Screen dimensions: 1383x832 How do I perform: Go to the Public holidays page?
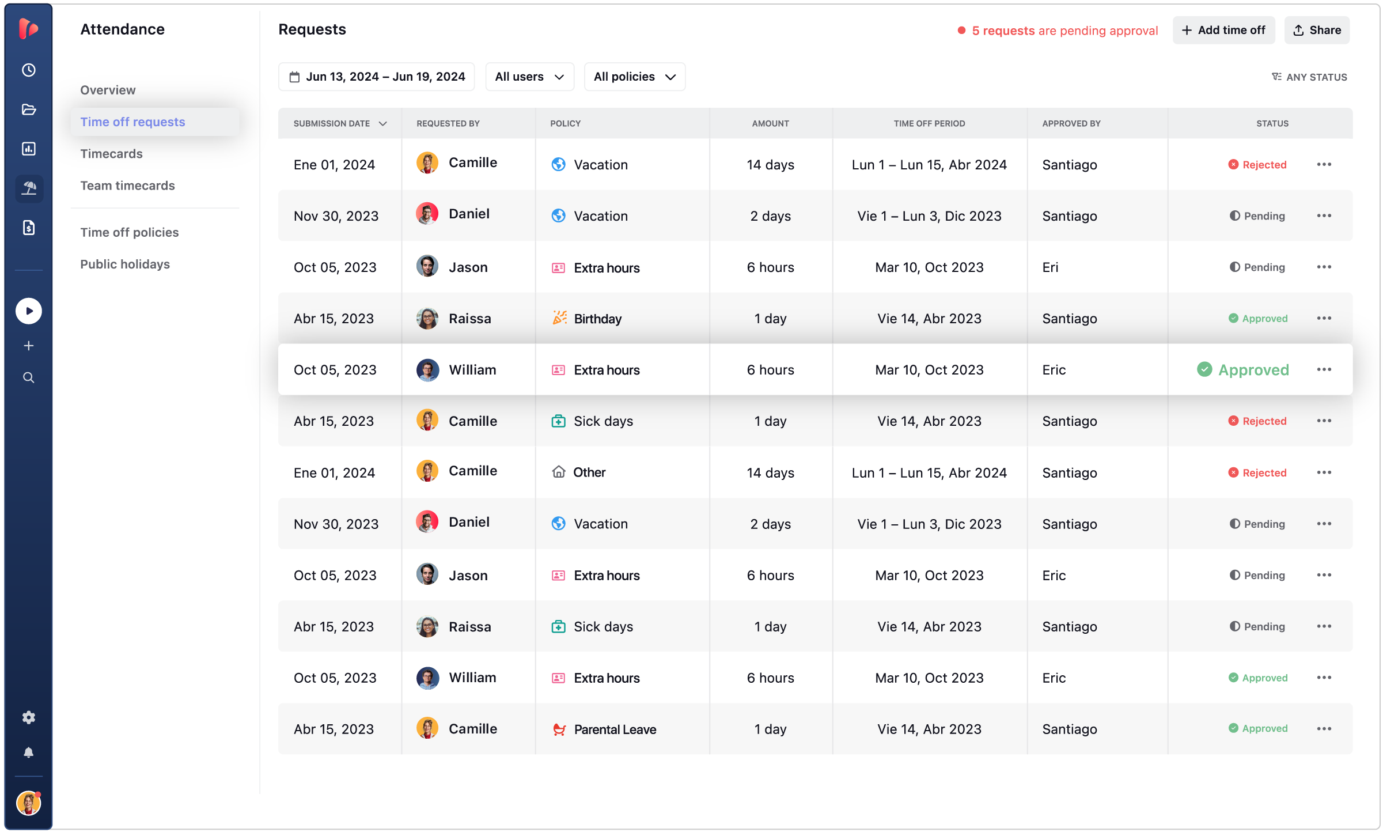click(125, 264)
